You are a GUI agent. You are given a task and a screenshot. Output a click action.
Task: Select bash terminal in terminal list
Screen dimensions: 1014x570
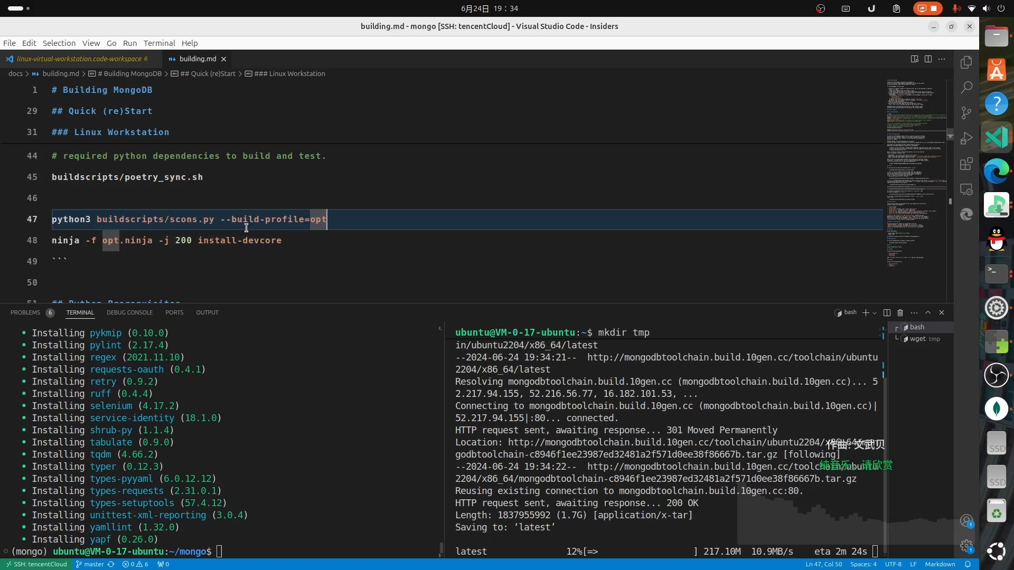(921, 327)
